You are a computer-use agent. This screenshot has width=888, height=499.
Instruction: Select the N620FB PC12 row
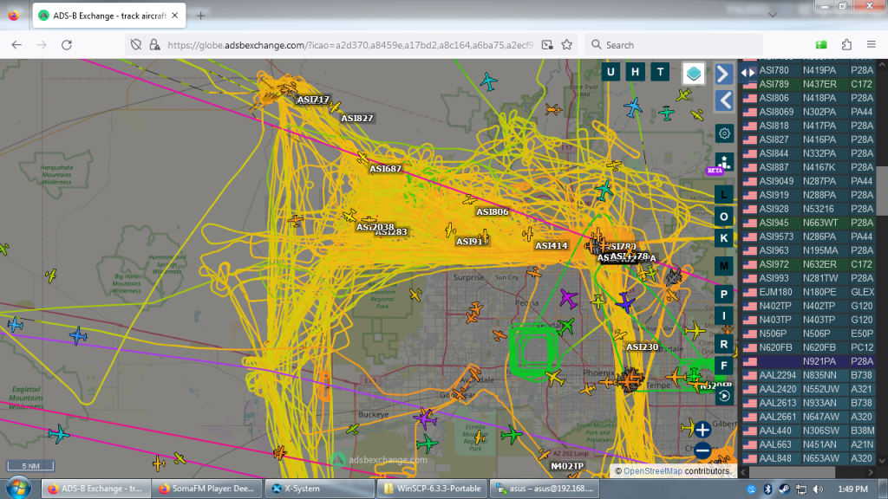pyautogui.click(x=807, y=347)
